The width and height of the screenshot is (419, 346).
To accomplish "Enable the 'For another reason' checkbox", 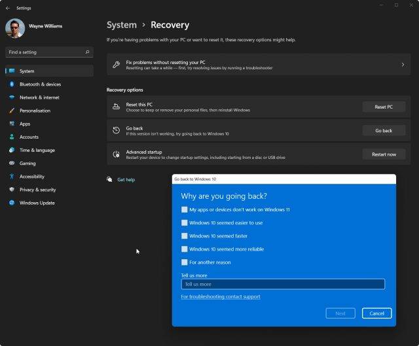I will 185,262.
